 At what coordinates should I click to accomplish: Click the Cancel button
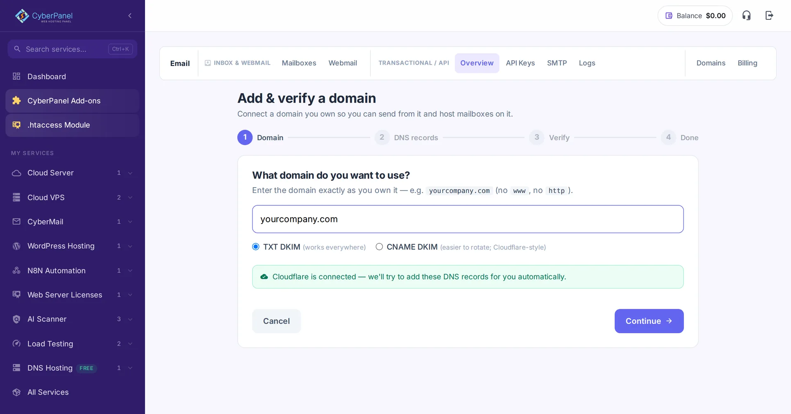click(x=276, y=321)
